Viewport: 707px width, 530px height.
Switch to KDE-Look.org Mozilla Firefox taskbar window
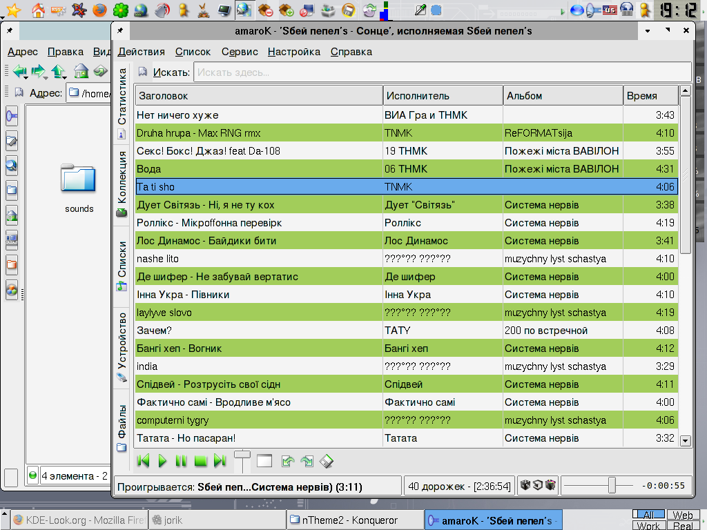point(79,520)
